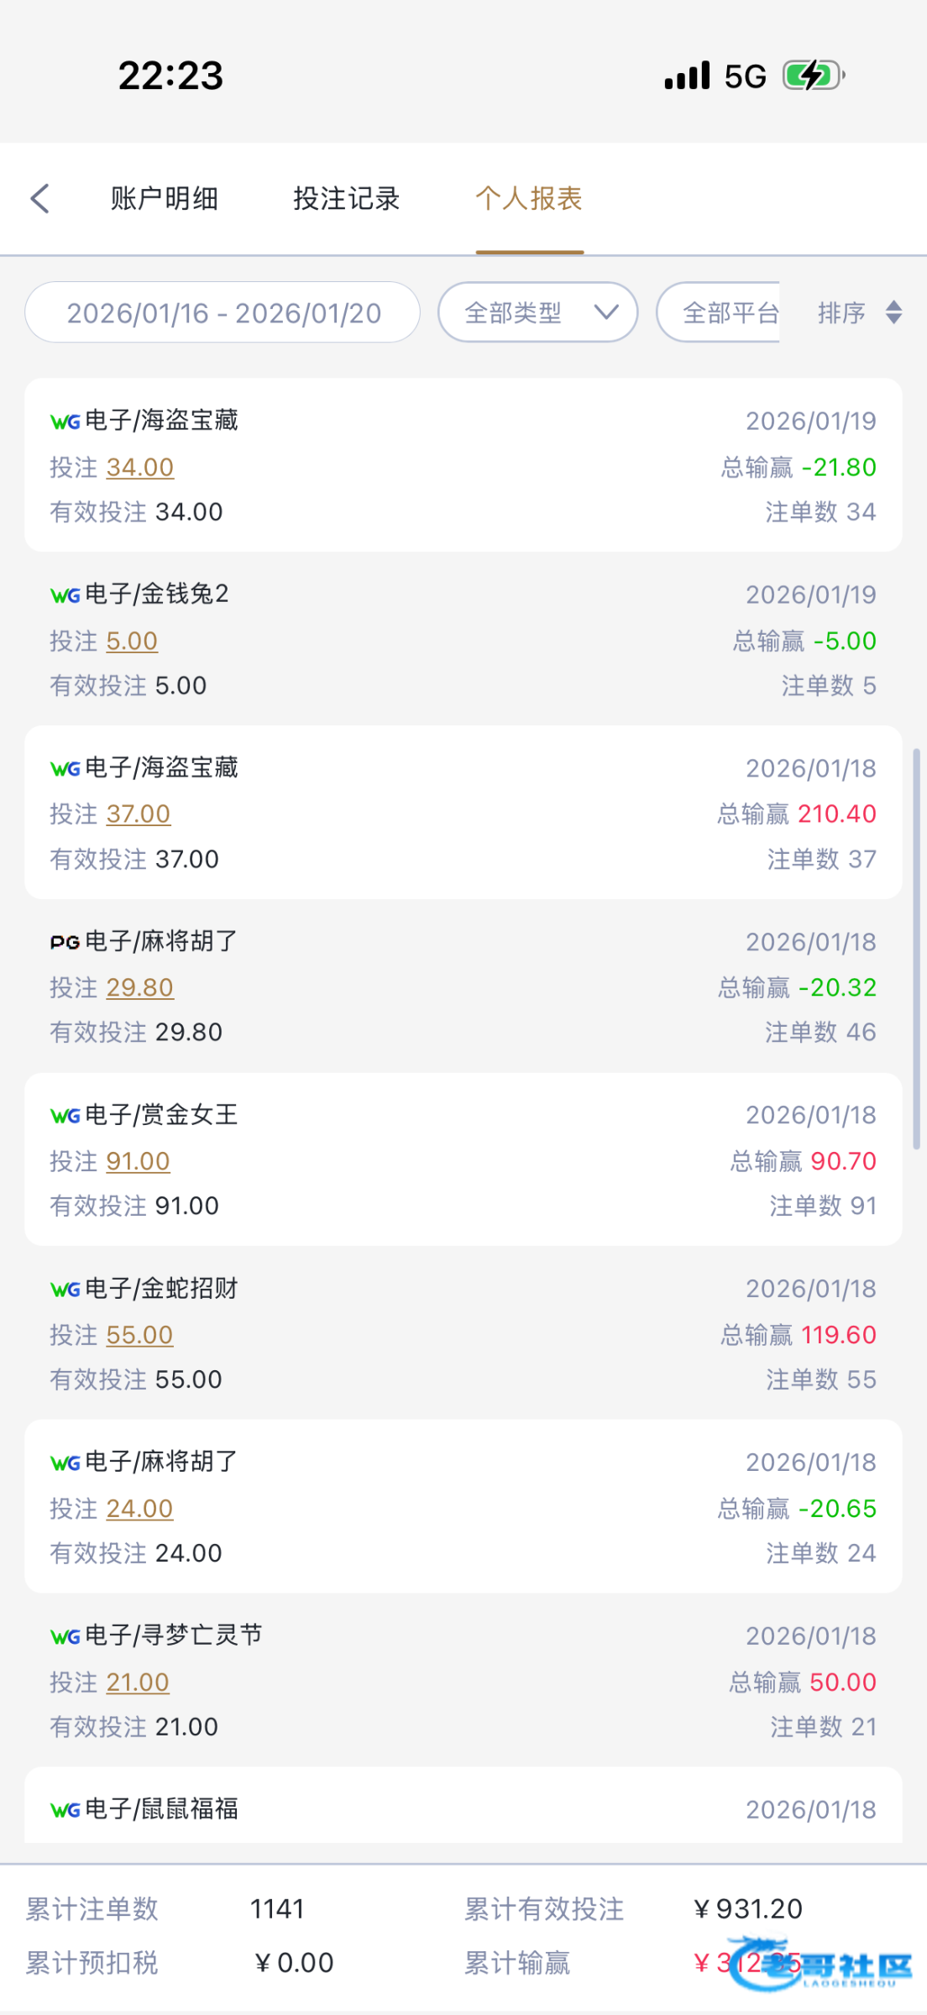
Task: Open the 91.00 bet amount link
Action: [x=139, y=1161]
